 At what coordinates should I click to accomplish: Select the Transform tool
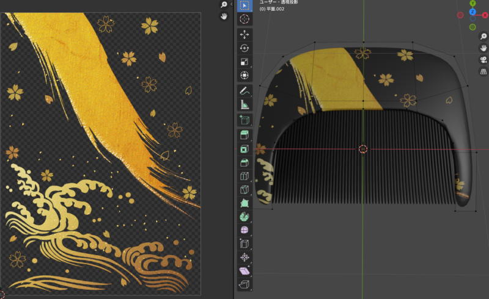point(244,76)
